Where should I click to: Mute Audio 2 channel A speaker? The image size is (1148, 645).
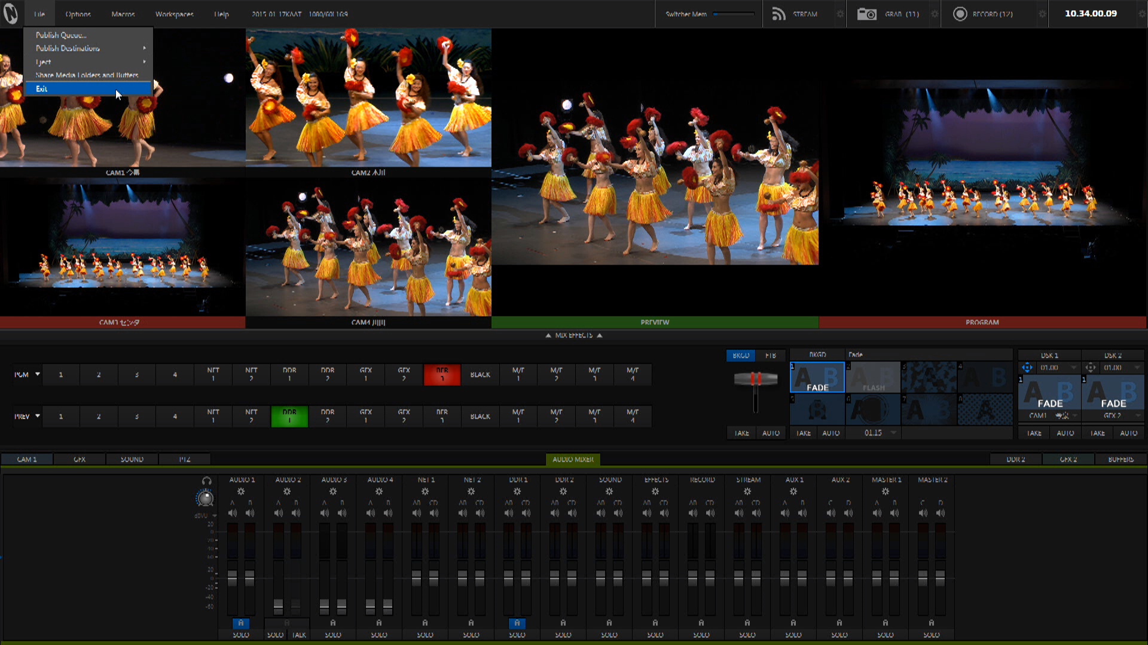279,513
